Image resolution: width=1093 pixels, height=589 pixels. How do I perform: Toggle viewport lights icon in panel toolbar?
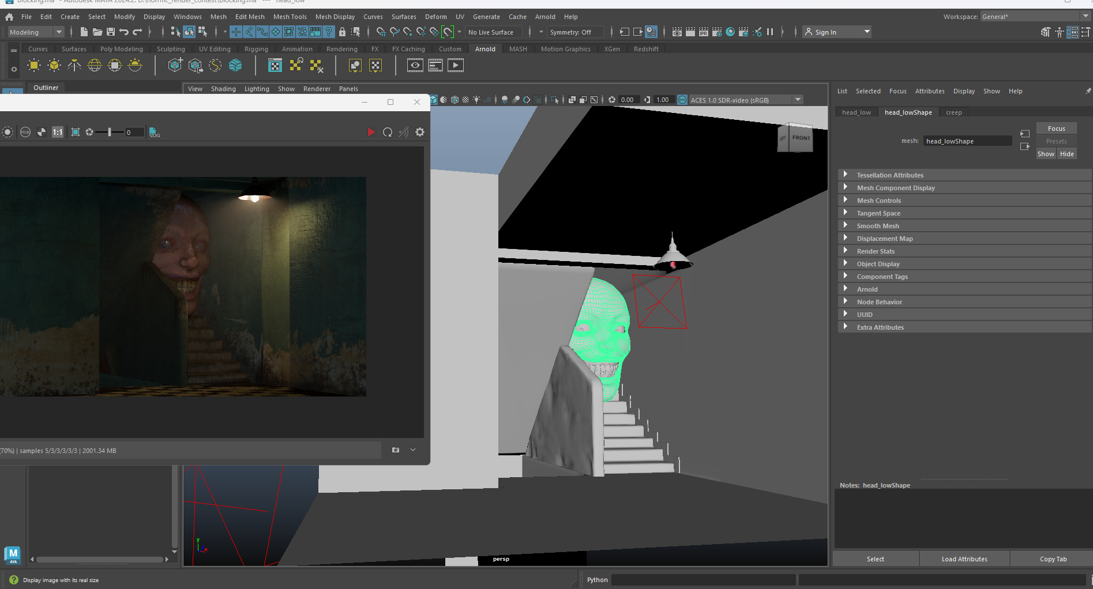pos(476,100)
